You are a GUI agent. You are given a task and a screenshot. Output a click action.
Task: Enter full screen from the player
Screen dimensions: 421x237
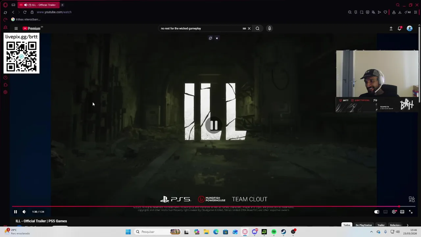click(x=410, y=212)
